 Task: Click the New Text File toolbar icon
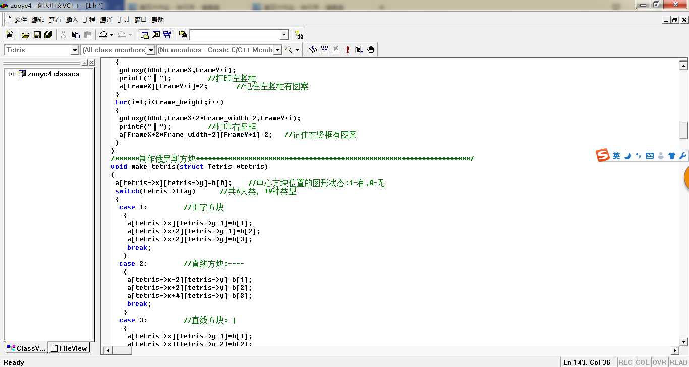[x=10, y=35]
